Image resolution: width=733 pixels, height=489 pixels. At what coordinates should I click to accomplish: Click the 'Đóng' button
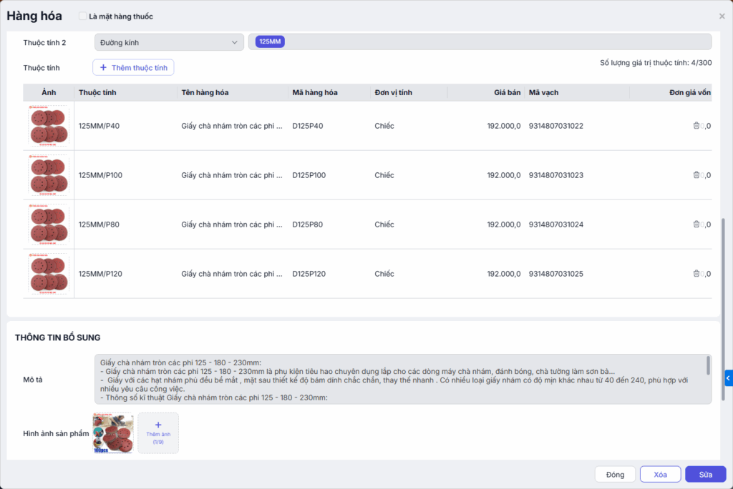[x=615, y=475]
